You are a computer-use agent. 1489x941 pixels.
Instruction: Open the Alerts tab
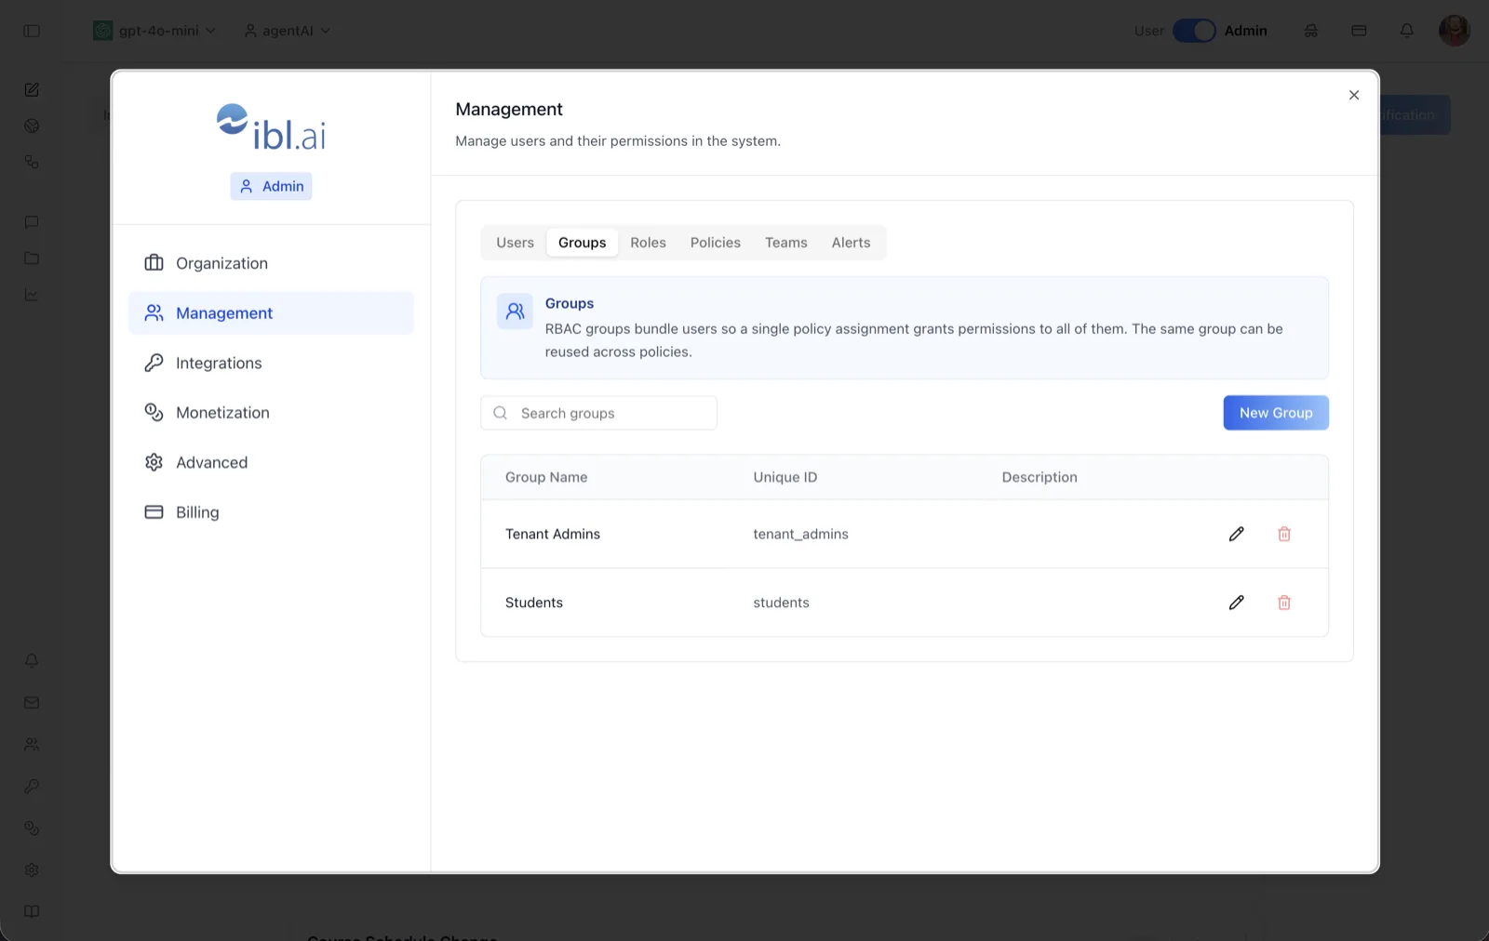pyautogui.click(x=852, y=243)
